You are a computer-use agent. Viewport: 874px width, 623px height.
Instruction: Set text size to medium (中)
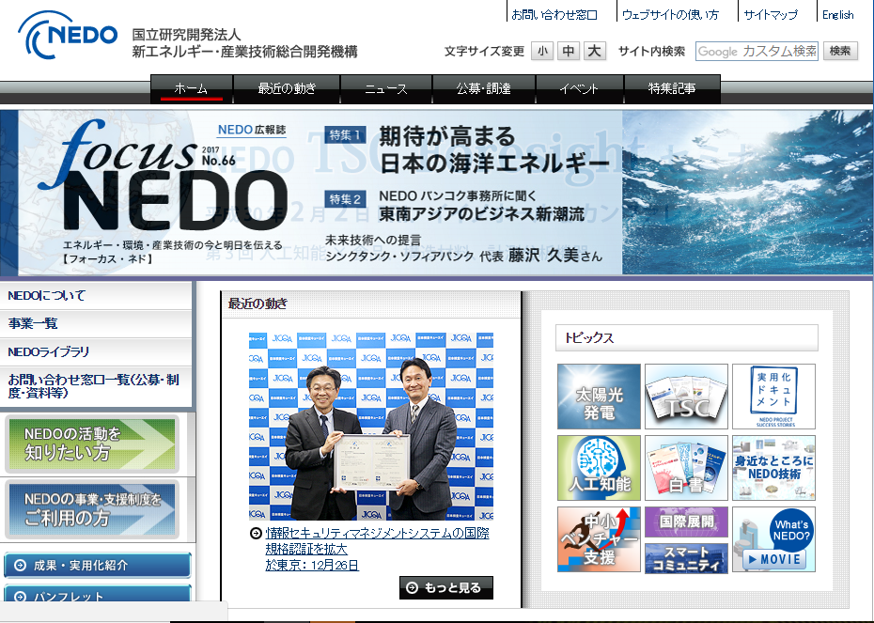pos(568,52)
